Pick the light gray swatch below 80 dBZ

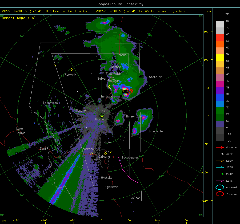[x=220, y=24]
